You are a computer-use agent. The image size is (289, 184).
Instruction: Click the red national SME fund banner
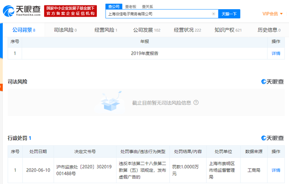click(x=71, y=11)
